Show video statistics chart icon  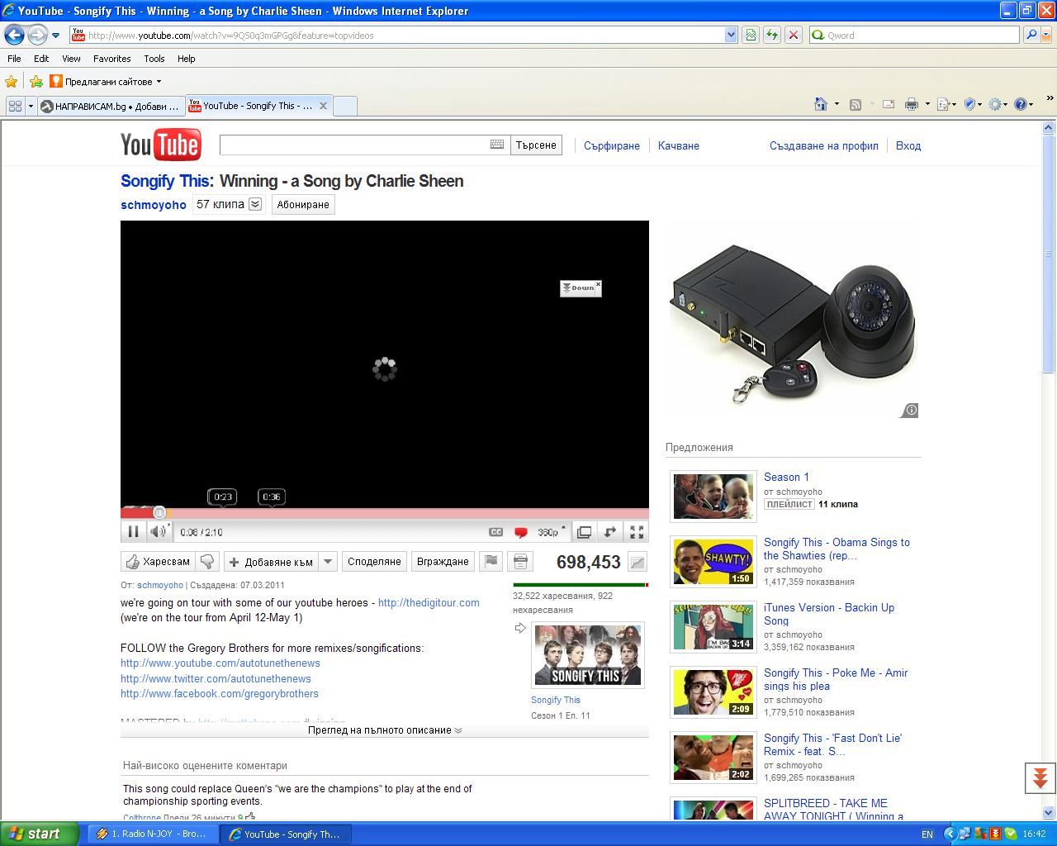(x=637, y=562)
